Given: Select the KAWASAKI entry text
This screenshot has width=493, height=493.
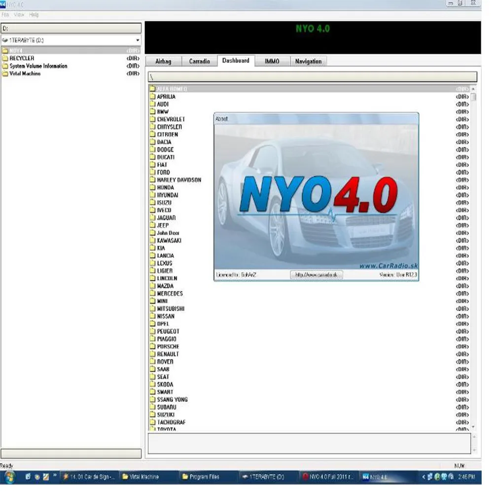Looking at the screenshot, I should pyautogui.click(x=169, y=241).
